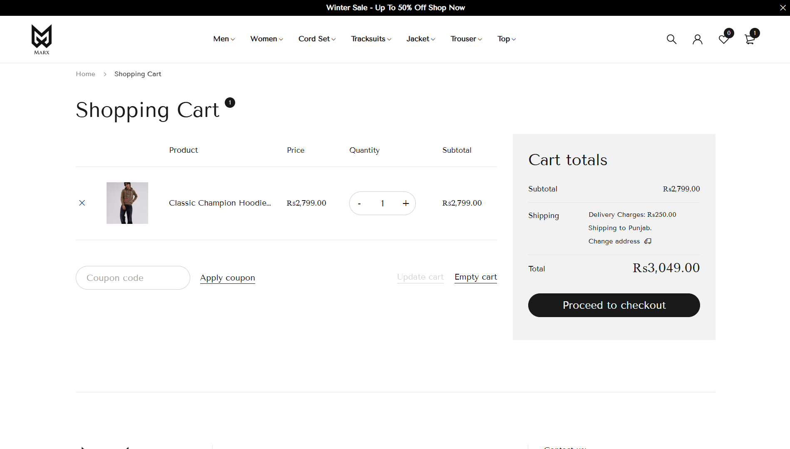The height and width of the screenshot is (449, 790).
Task: Remove Classic Champion Hoodie from cart
Action: (x=82, y=203)
